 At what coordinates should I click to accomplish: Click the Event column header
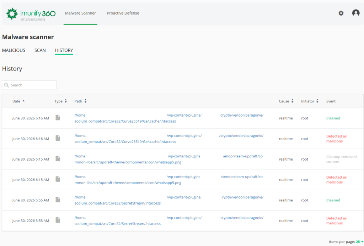[331, 101]
